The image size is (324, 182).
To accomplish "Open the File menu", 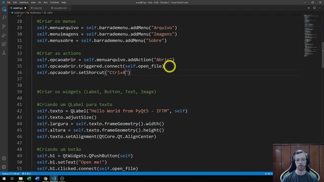I will click(x=9, y=3).
